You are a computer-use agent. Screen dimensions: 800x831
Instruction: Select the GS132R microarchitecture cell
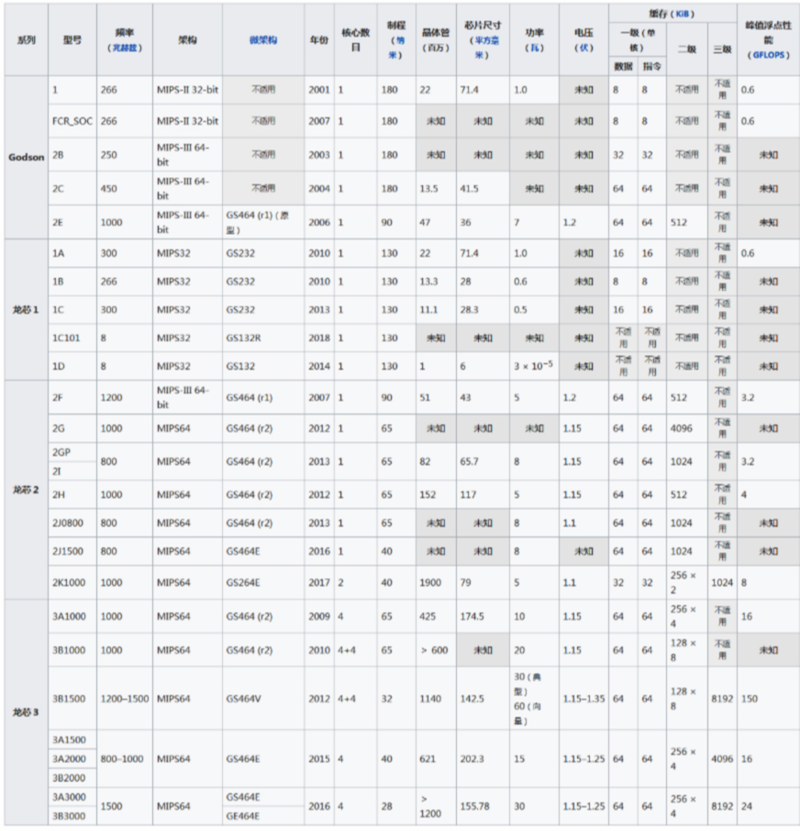click(263, 338)
